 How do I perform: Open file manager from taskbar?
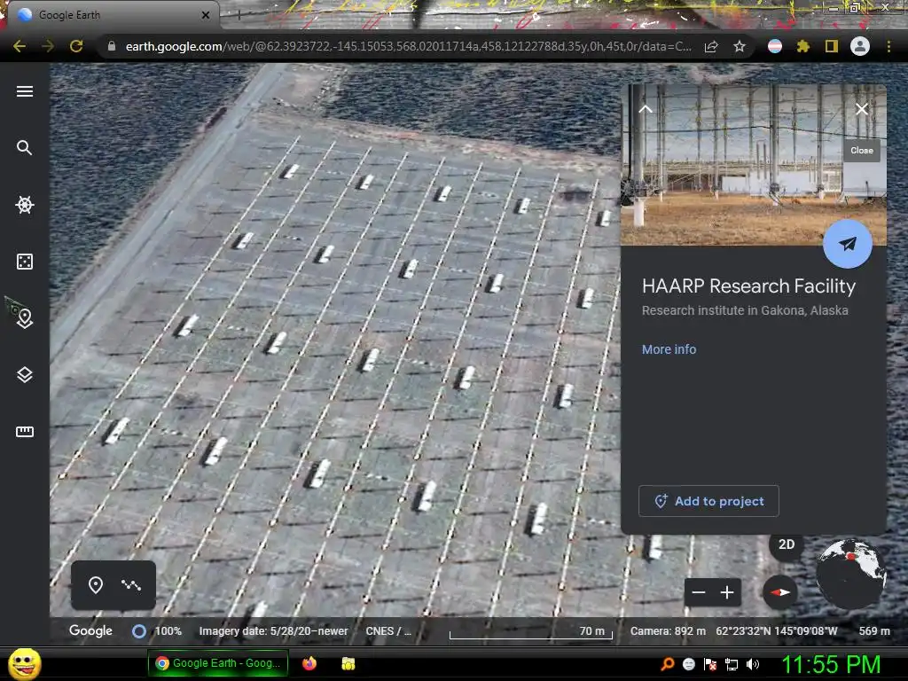click(x=348, y=663)
